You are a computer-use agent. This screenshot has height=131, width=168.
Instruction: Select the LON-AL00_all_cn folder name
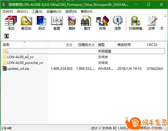[x=20, y=57]
